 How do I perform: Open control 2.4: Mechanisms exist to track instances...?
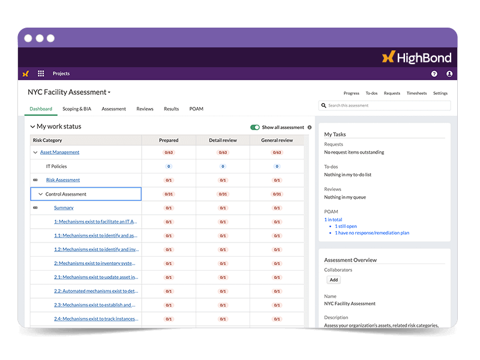pos(96,319)
